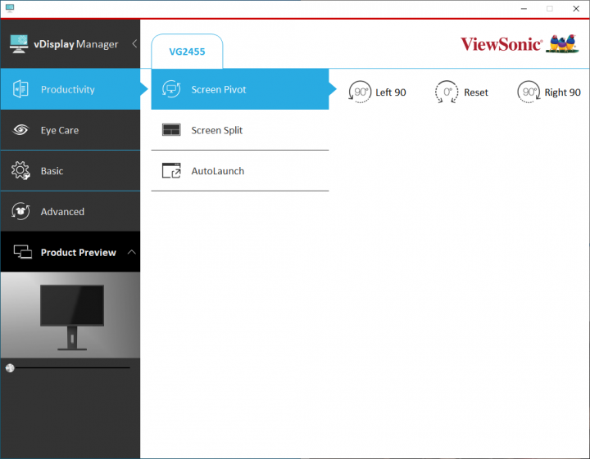
Task: Click the Right 90 rotation icon
Action: [x=529, y=92]
